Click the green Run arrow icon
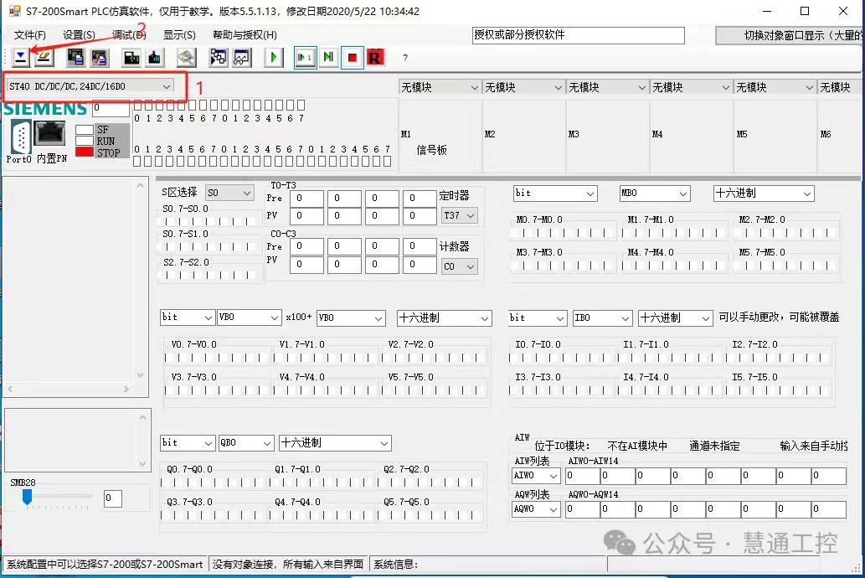The image size is (865, 578). pyautogui.click(x=273, y=57)
